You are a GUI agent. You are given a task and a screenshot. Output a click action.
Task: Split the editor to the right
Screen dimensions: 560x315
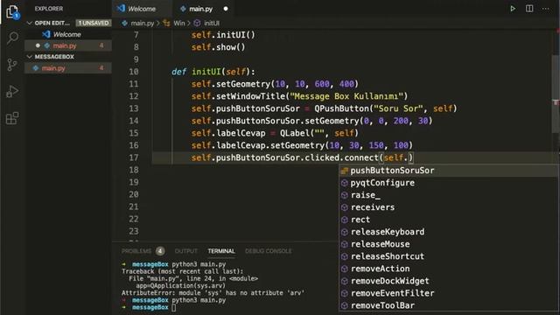click(x=529, y=9)
